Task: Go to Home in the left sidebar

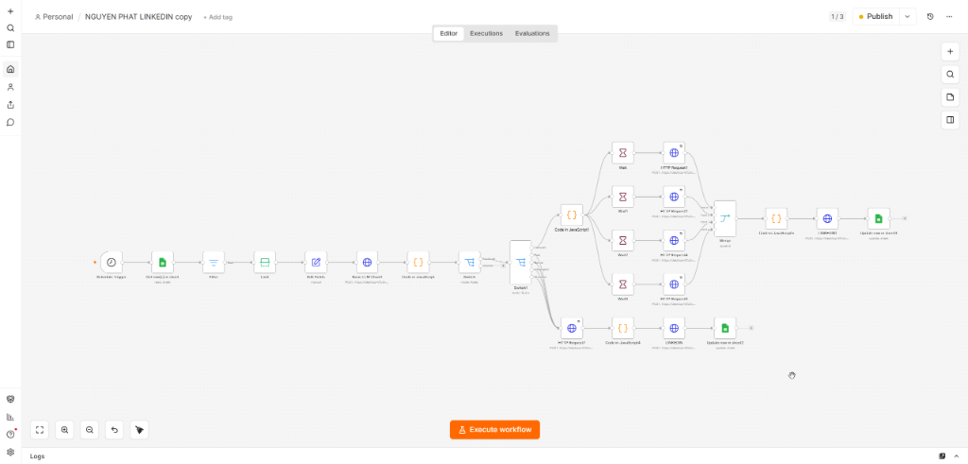Action: point(10,69)
